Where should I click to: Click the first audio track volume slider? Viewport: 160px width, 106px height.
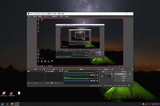(x=78, y=75)
